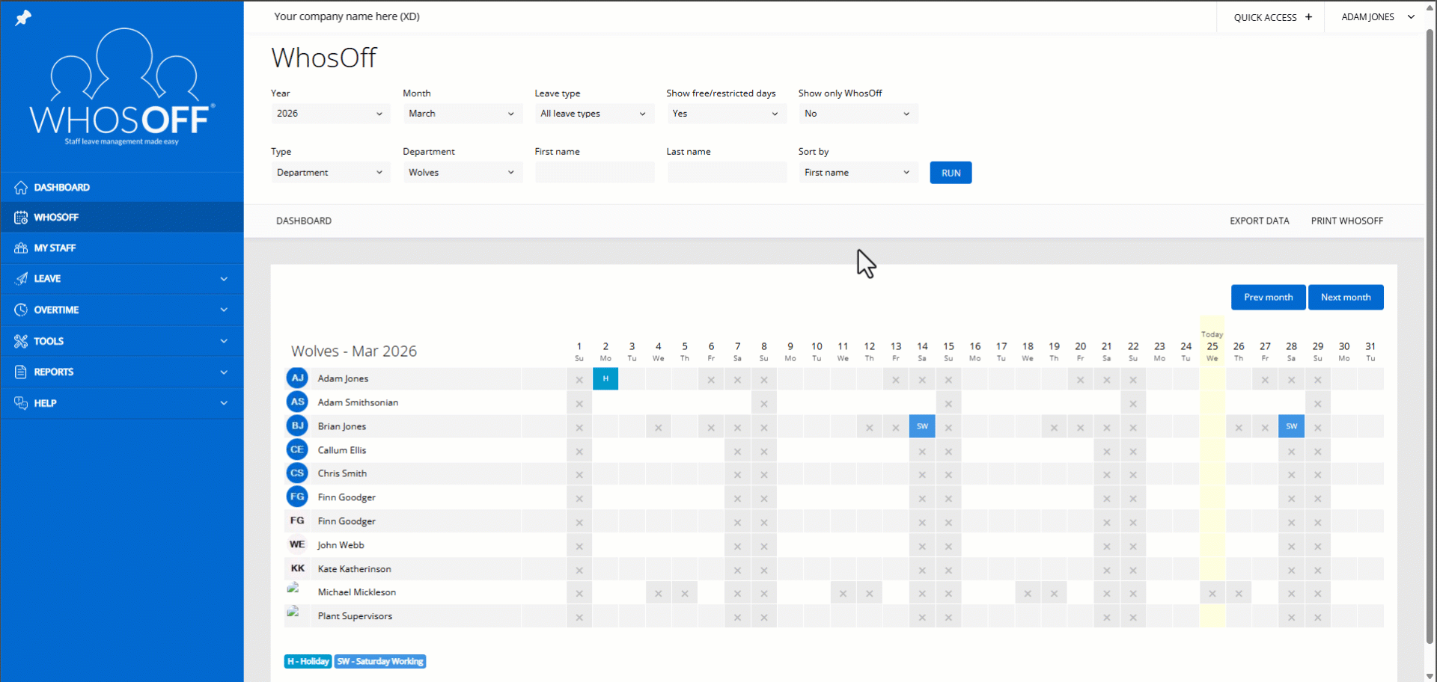This screenshot has height=682, width=1437.
Task: Open Show free/restricted days dropdown
Action: [x=726, y=114]
